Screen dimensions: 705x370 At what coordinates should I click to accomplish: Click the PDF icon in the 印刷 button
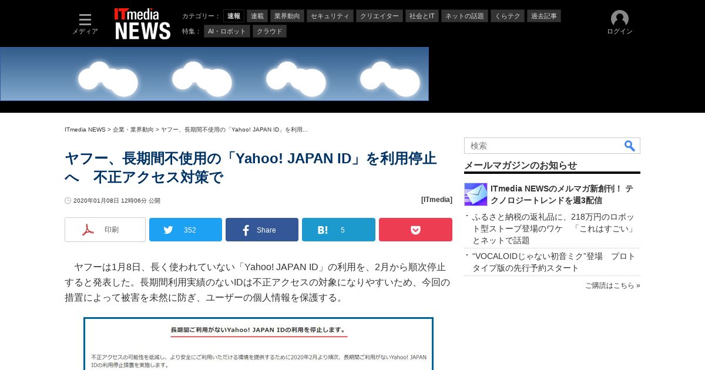tap(88, 230)
